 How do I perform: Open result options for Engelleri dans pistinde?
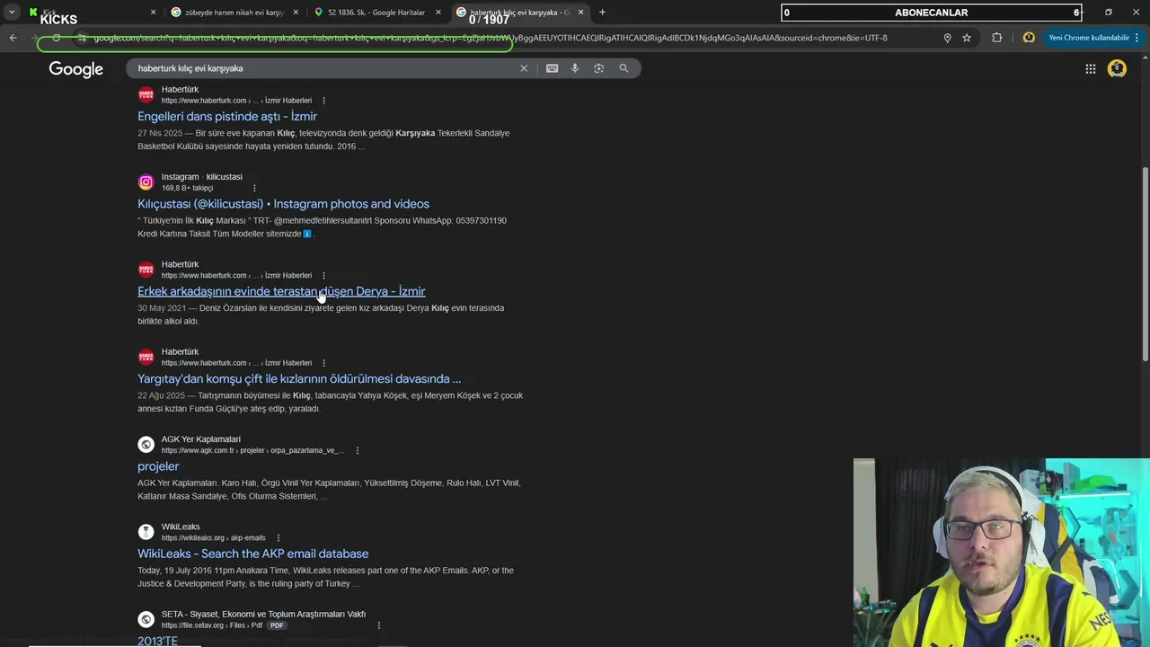(323, 101)
